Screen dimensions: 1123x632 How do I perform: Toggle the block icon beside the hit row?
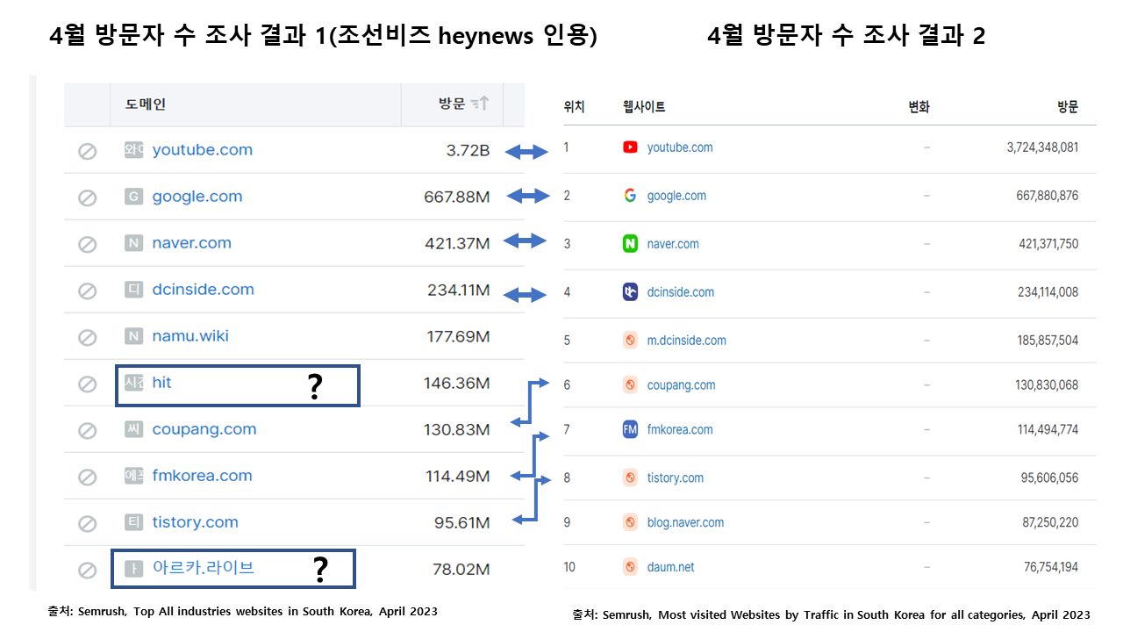coord(87,384)
